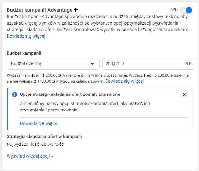
Task: Open Dowiedz się więcej under Advantage description
Action: point(26,36)
